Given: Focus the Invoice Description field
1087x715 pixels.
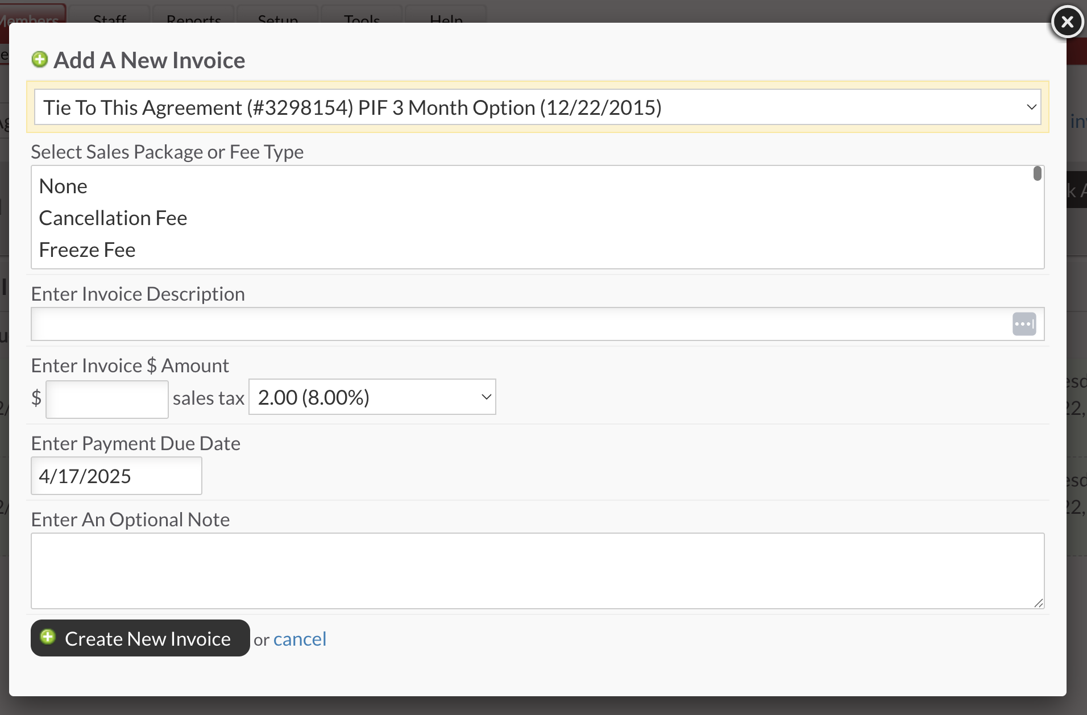Looking at the screenshot, I should (x=537, y=324).
